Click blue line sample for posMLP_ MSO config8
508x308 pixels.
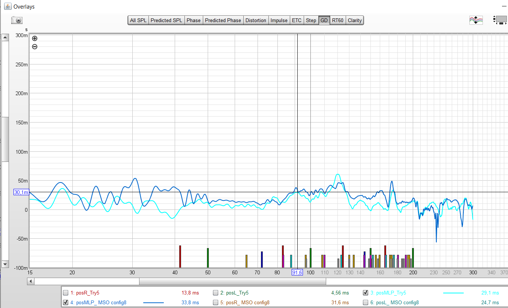click(x=153, y=302)
